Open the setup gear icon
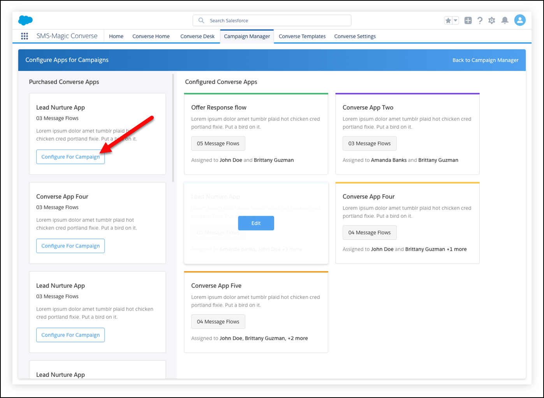The height and width of the screenshot is (398, 544). 492,21
